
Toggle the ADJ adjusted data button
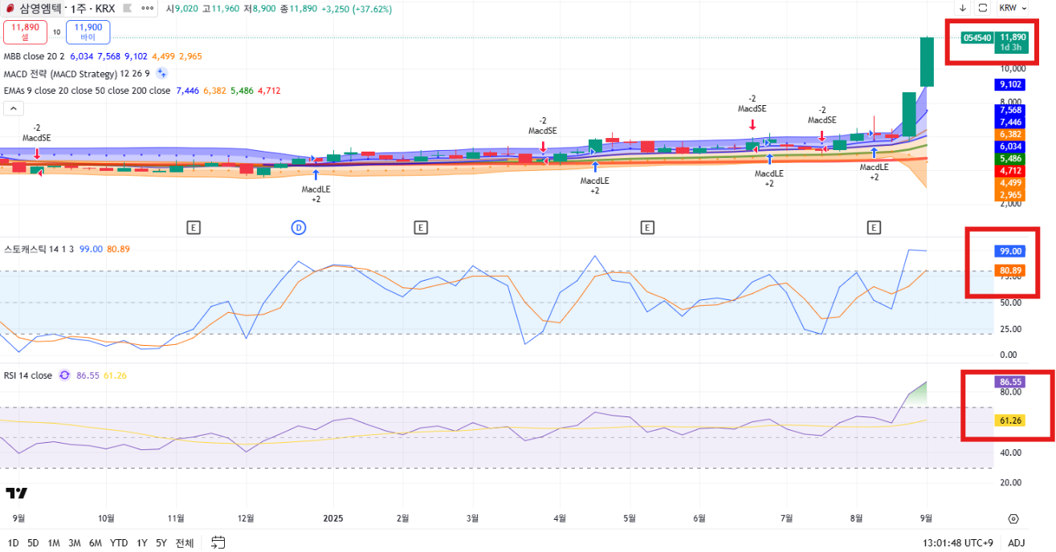coord(1017,543)
